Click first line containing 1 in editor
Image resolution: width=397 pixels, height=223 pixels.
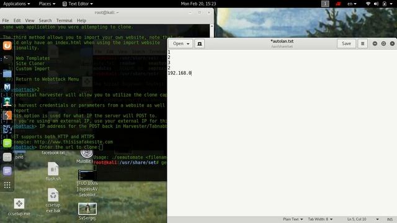tap(169, 52)
